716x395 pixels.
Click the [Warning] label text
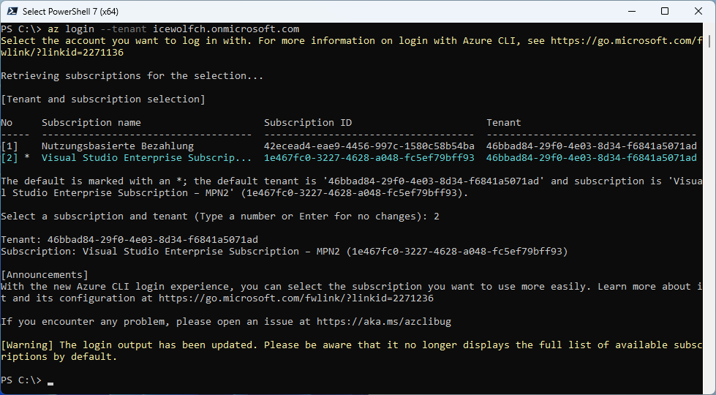pos(27,345)
